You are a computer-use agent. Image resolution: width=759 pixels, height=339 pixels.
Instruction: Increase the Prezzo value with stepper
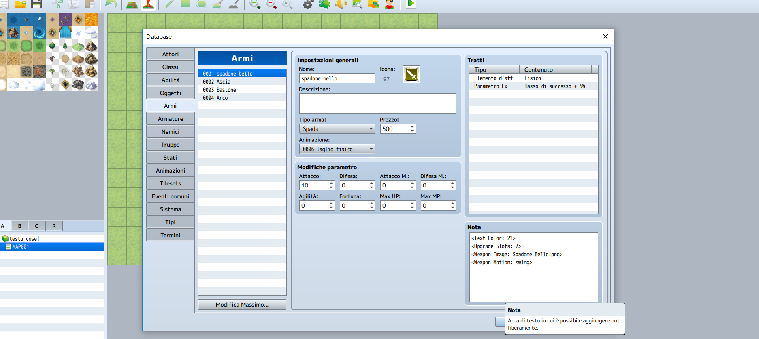tap(412, 127)
